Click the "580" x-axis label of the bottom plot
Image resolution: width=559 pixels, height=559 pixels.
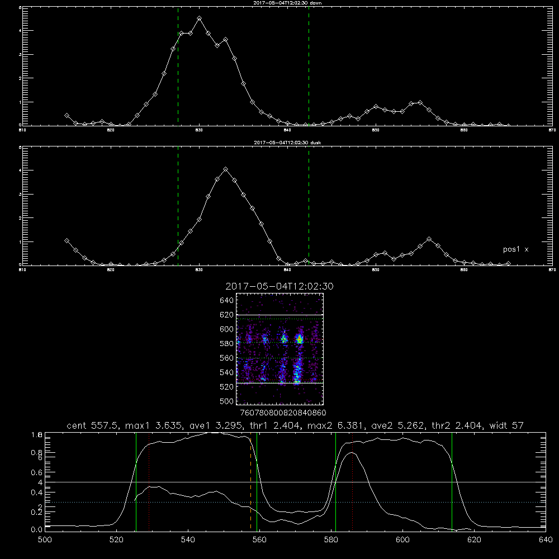click(331, 540)
